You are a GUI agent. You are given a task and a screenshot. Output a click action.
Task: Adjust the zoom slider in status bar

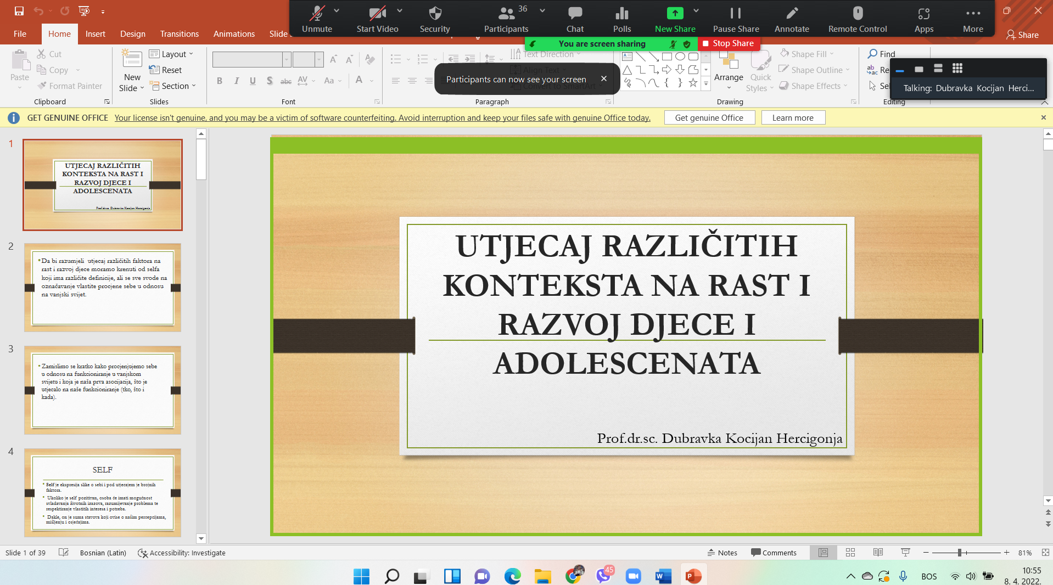point(960,553)
